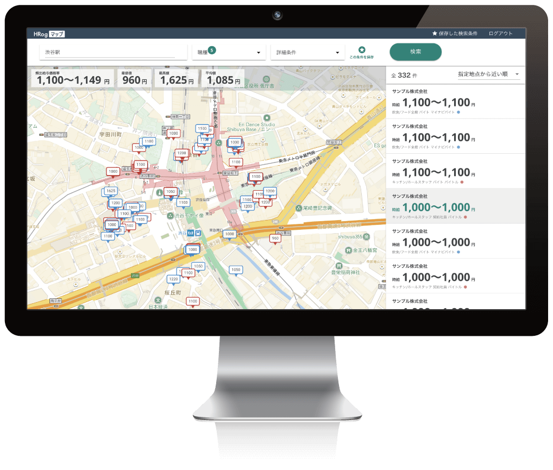Click the 宮益坂上 bus stop marker
This screenshot has width=553, height=470.
[x=334, y=142]
